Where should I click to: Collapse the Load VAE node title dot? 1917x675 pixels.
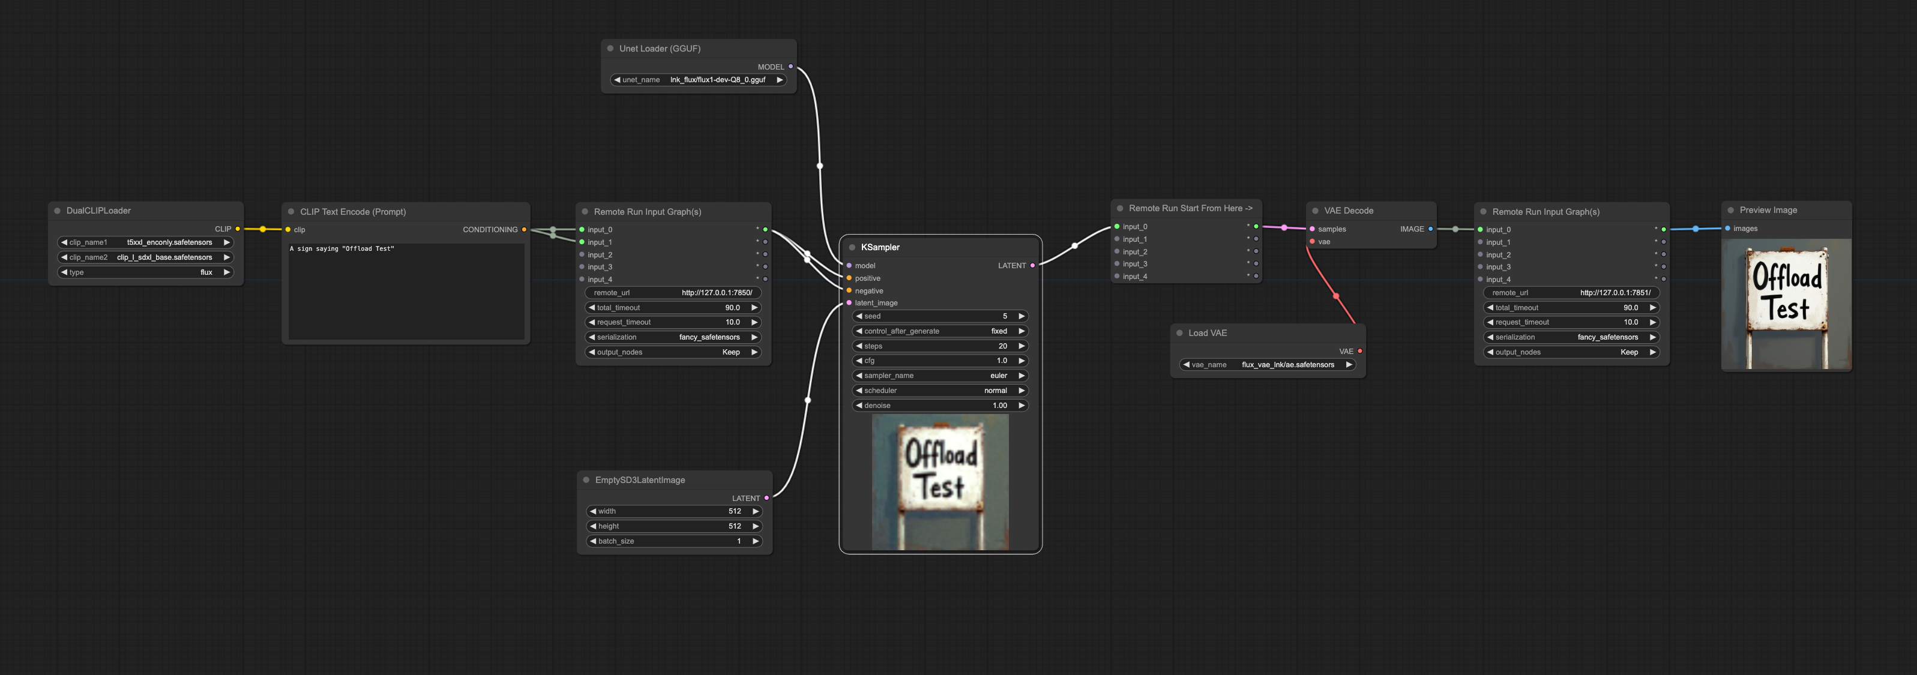point(1179,332)
